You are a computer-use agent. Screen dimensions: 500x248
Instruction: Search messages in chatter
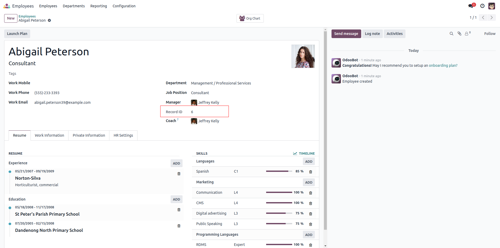coord(452,34)
